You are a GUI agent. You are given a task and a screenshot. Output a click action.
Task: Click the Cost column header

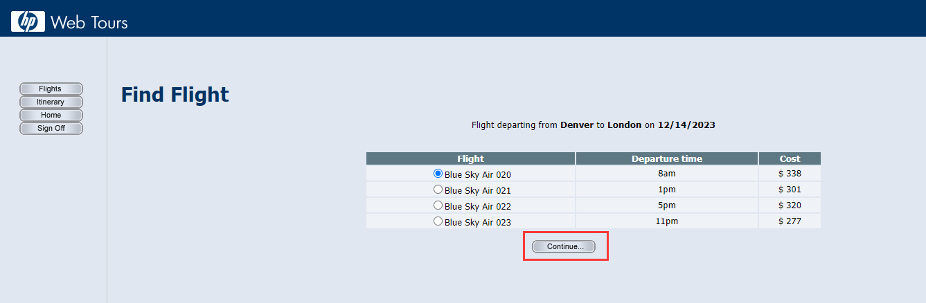tap(790, 158)
